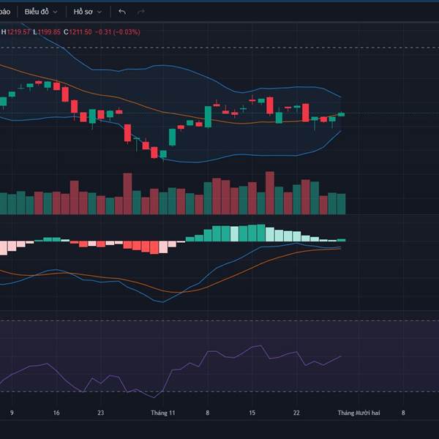Click the -0.31 (-0.03%) change value
The width and height of the screenshot is (439, 439).
tap(118, 32)
